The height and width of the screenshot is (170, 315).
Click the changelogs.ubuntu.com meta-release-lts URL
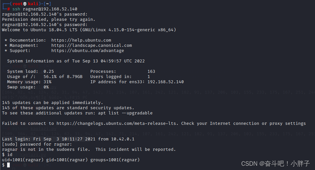[x=117, y=124]
